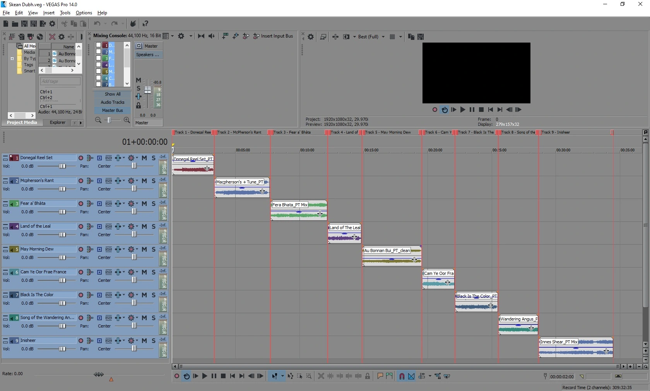Click Play From Start in timeline transport

(195, 376)
